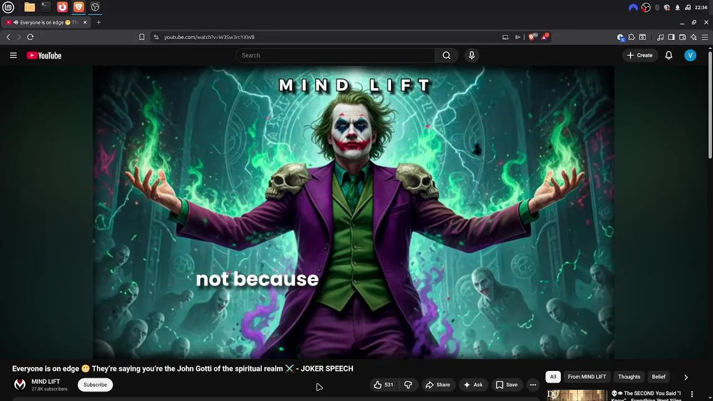
Task: Open OBS Studio from the panel launcher
Action: pos(95,7)
